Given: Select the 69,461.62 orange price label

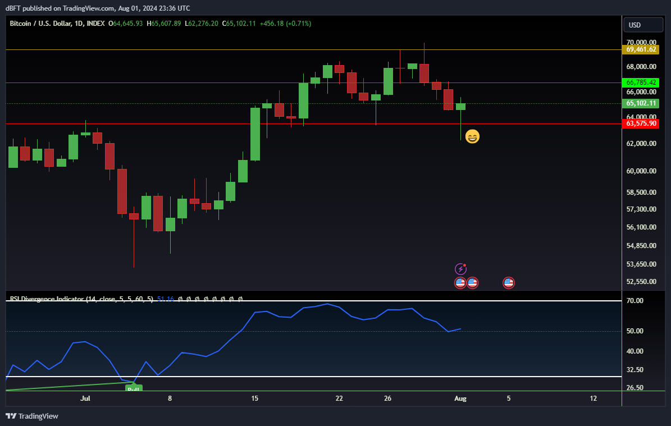Looking at the screenshot, I should point(641,49).
